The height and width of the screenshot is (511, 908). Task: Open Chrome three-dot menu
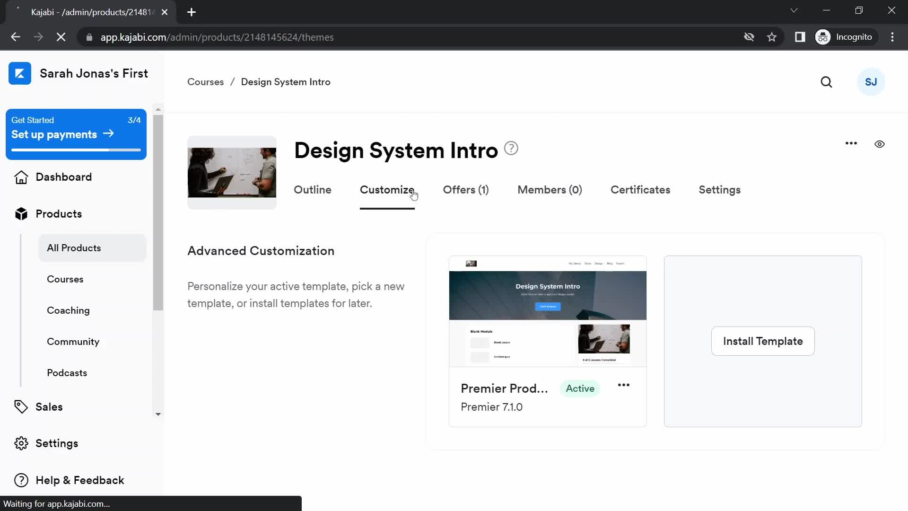point(892,37)
